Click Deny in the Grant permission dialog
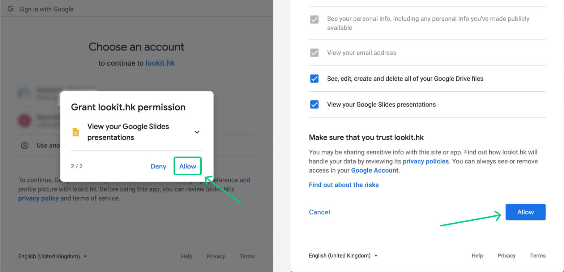564x272 pixels. [x=158, y=166]
